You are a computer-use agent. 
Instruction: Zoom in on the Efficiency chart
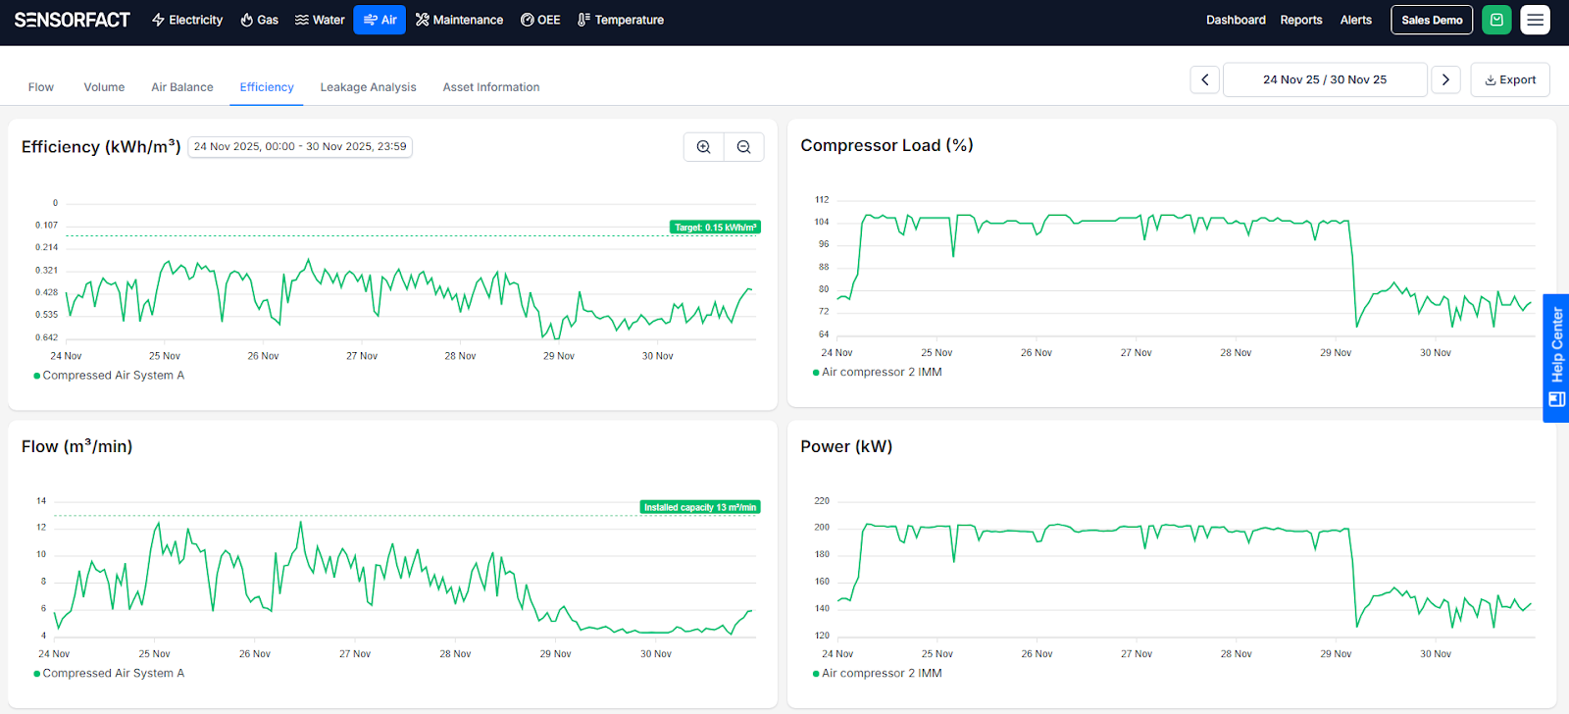click(703, 147)
